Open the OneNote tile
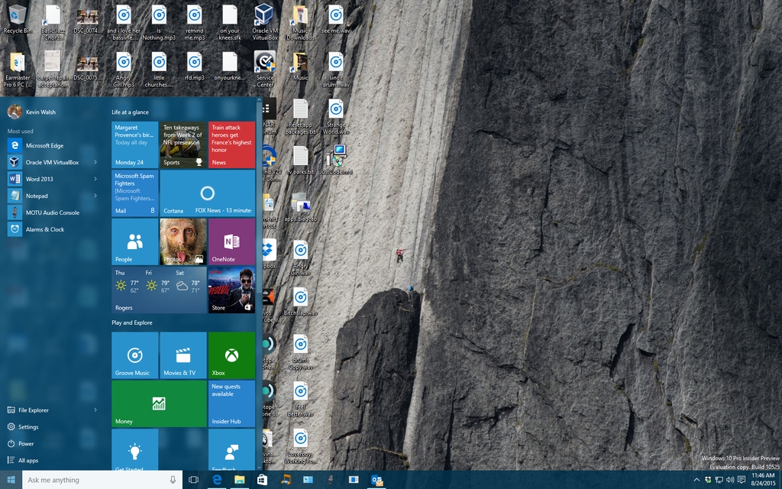782x489 pixels. point(231,241)
